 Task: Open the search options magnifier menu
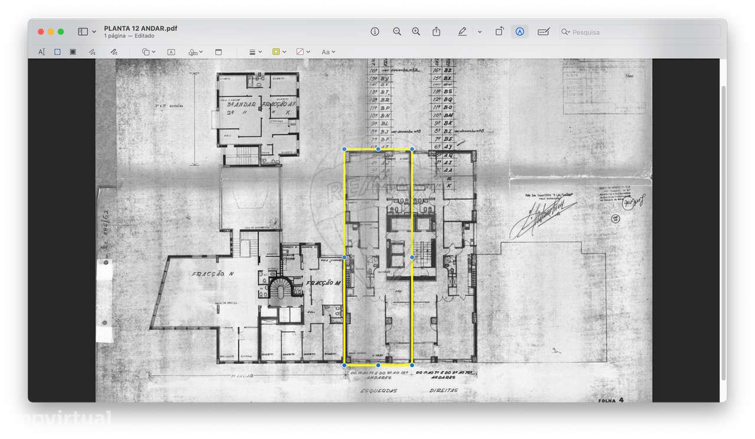[566, 32]
